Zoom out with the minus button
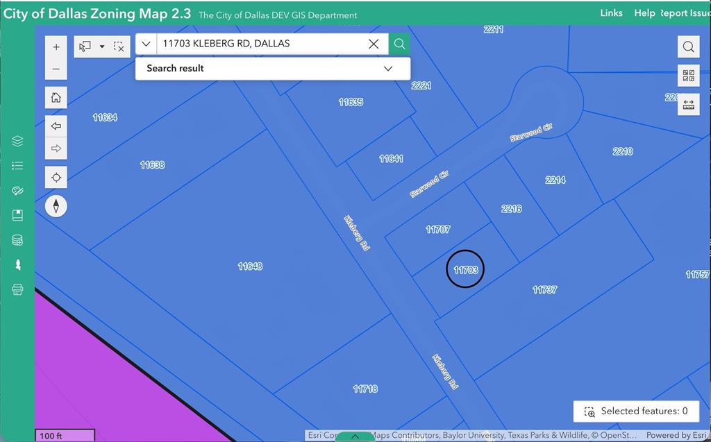 tap(56, 69)
